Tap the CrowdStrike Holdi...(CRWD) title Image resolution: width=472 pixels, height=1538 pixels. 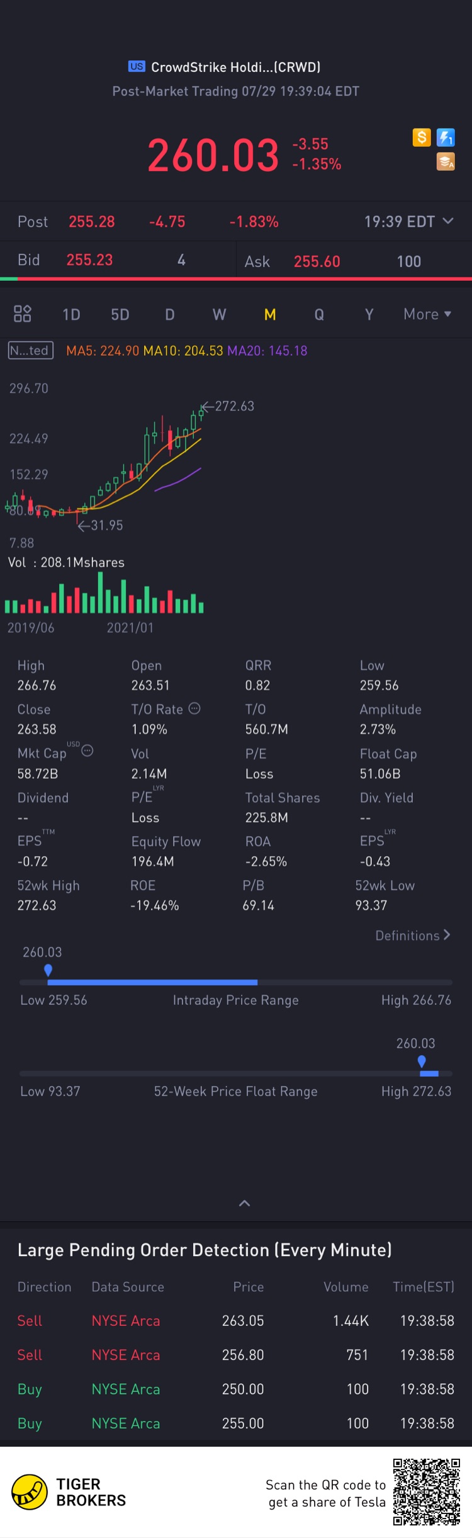pyautogui.click(x=236, y=67)
